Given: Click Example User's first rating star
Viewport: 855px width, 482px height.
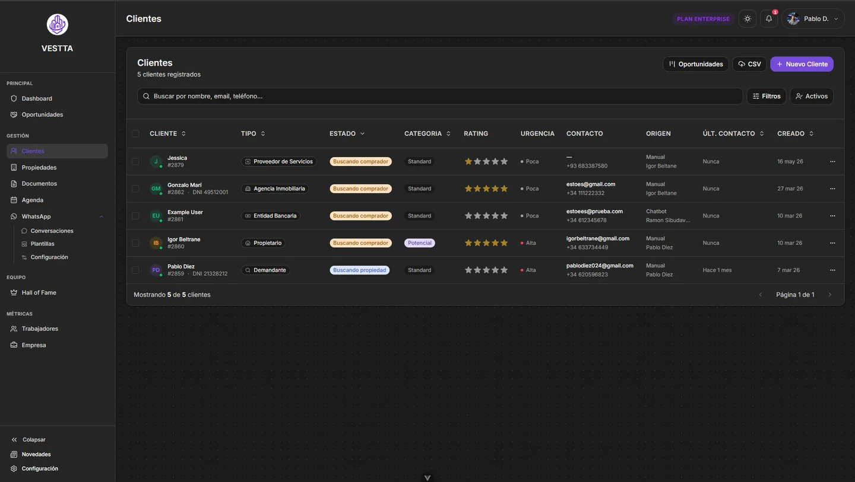Looking at the screenshot, I should point(468,216).
